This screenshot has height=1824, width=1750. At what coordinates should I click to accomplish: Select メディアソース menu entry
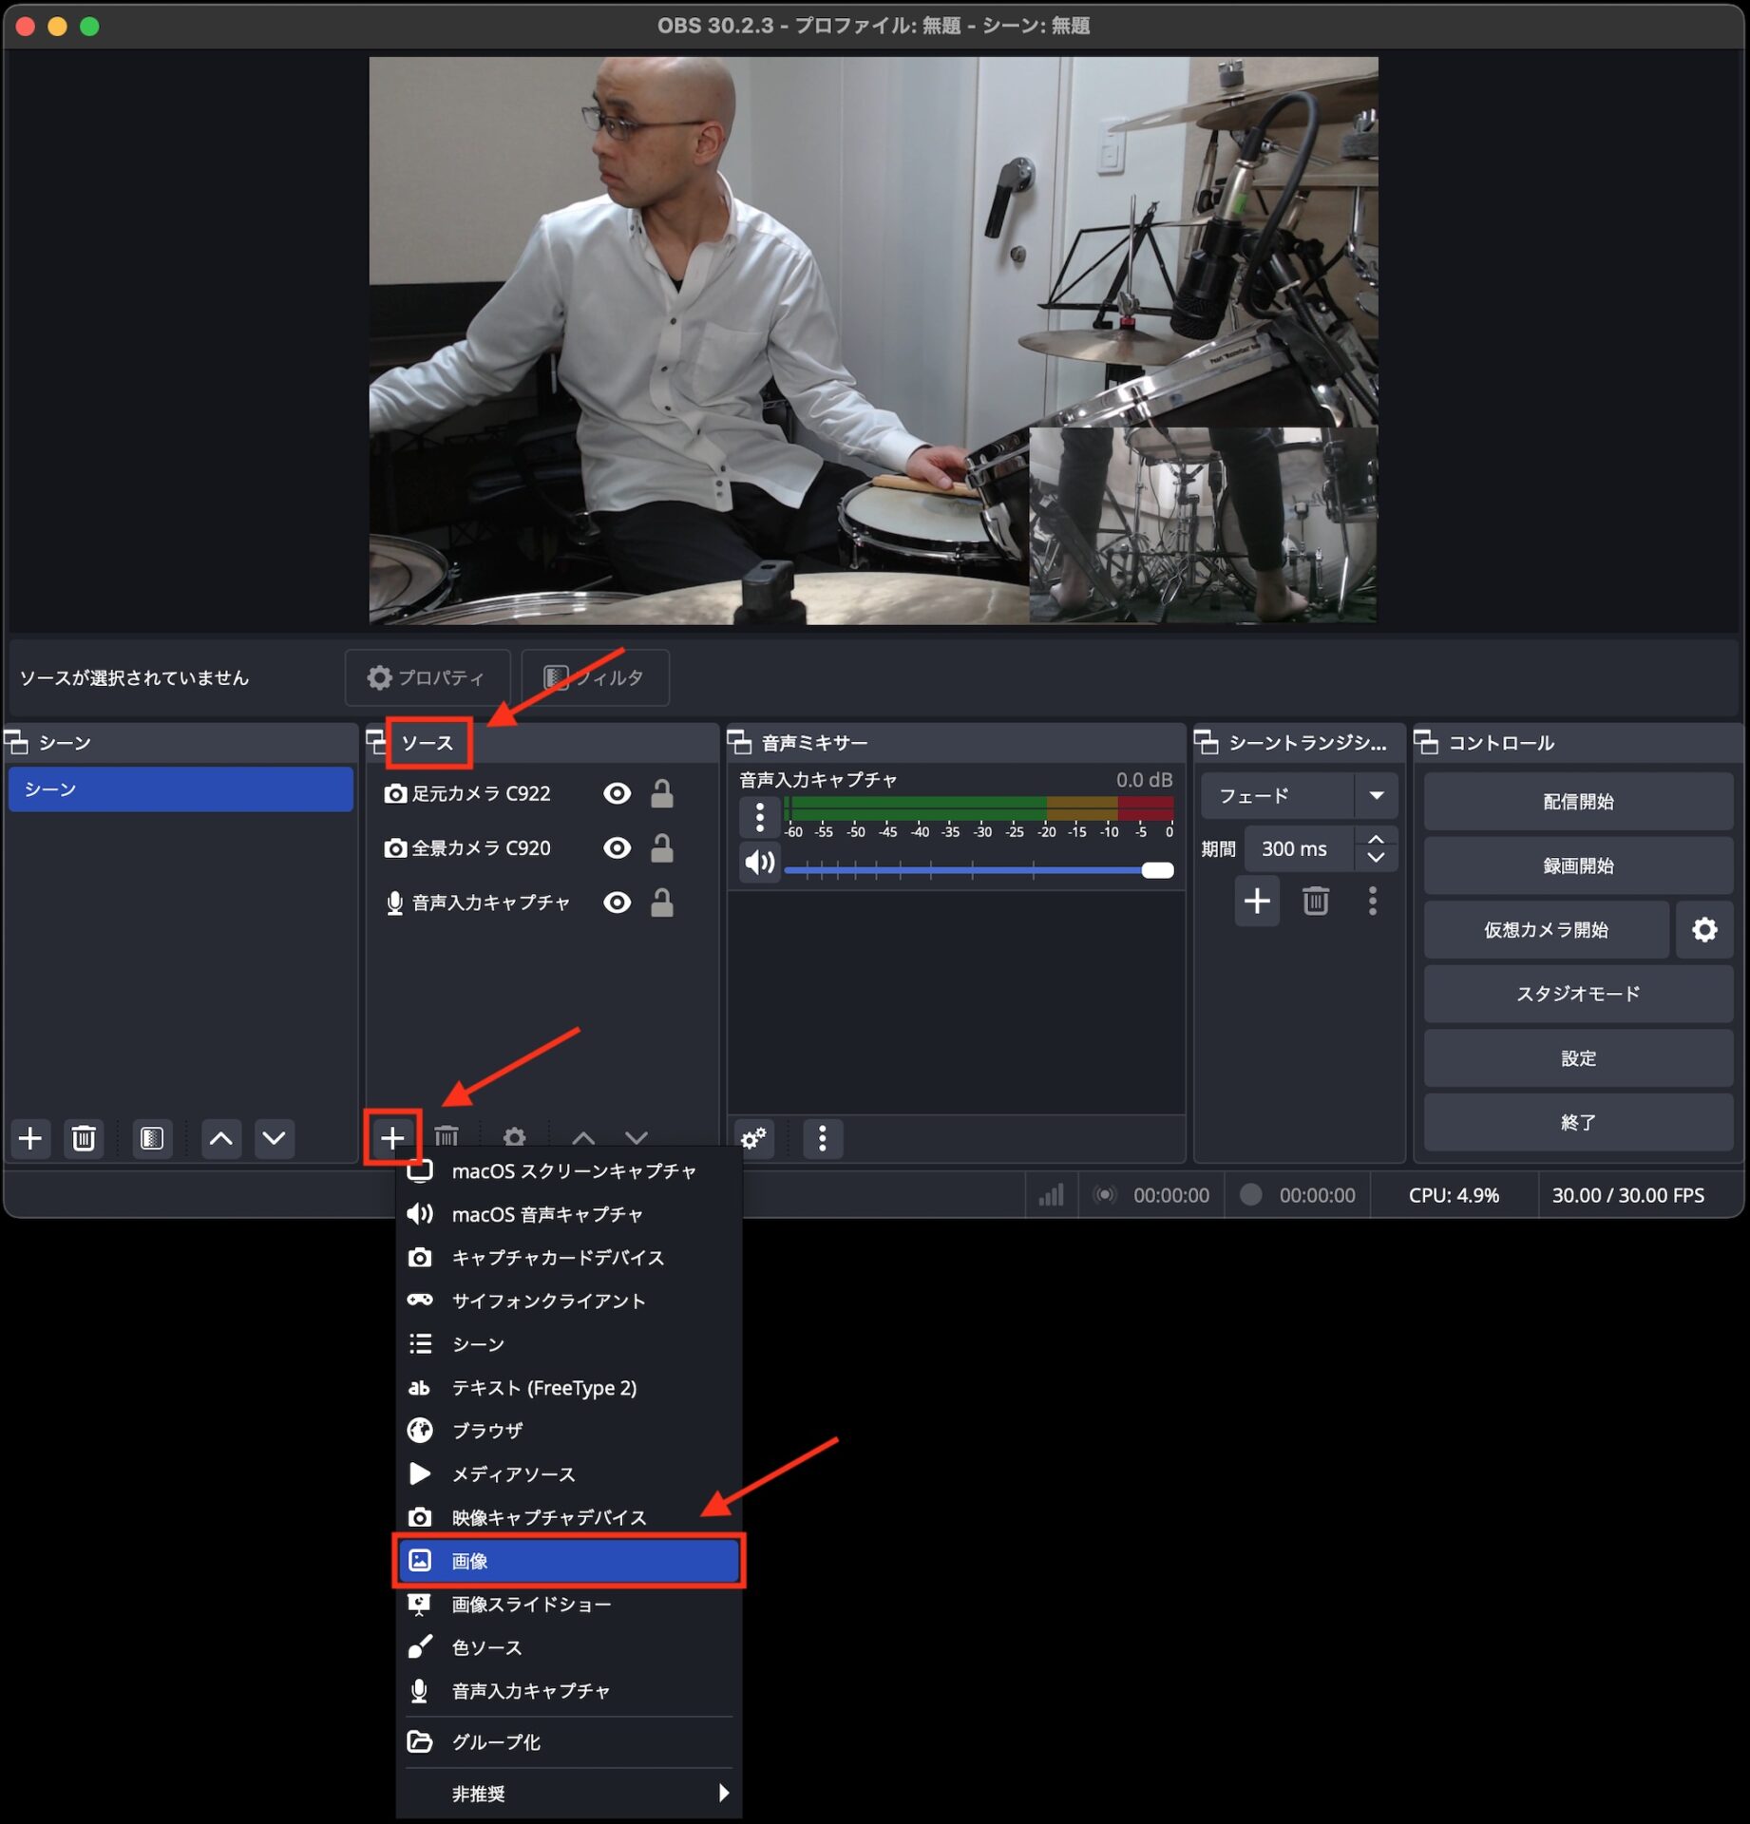pyautogui.click(x=568, y=1473)
